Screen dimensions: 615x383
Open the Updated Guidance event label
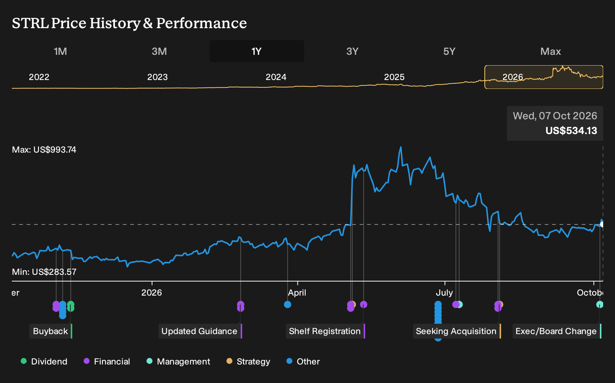(x=200, y=331)
